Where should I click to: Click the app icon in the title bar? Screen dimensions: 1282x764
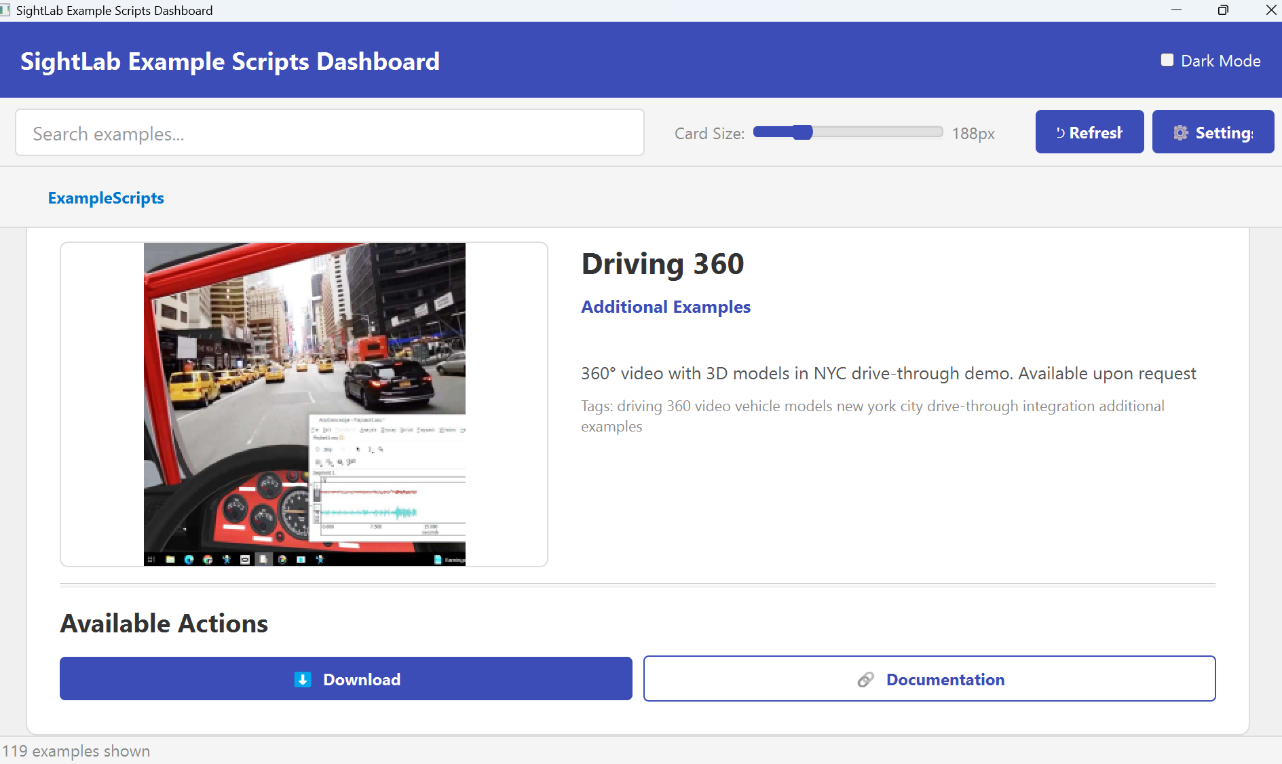pyautogui.click(x=5, y=10)
